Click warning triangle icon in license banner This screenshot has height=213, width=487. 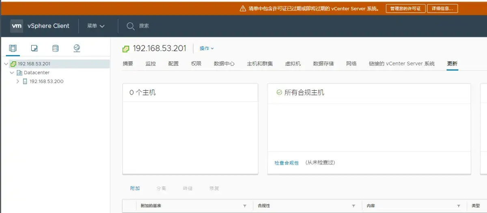pos(243,9)
